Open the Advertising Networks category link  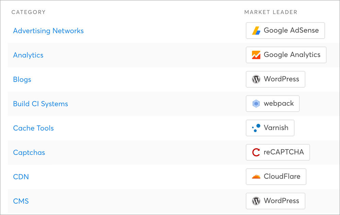point(48,31)
